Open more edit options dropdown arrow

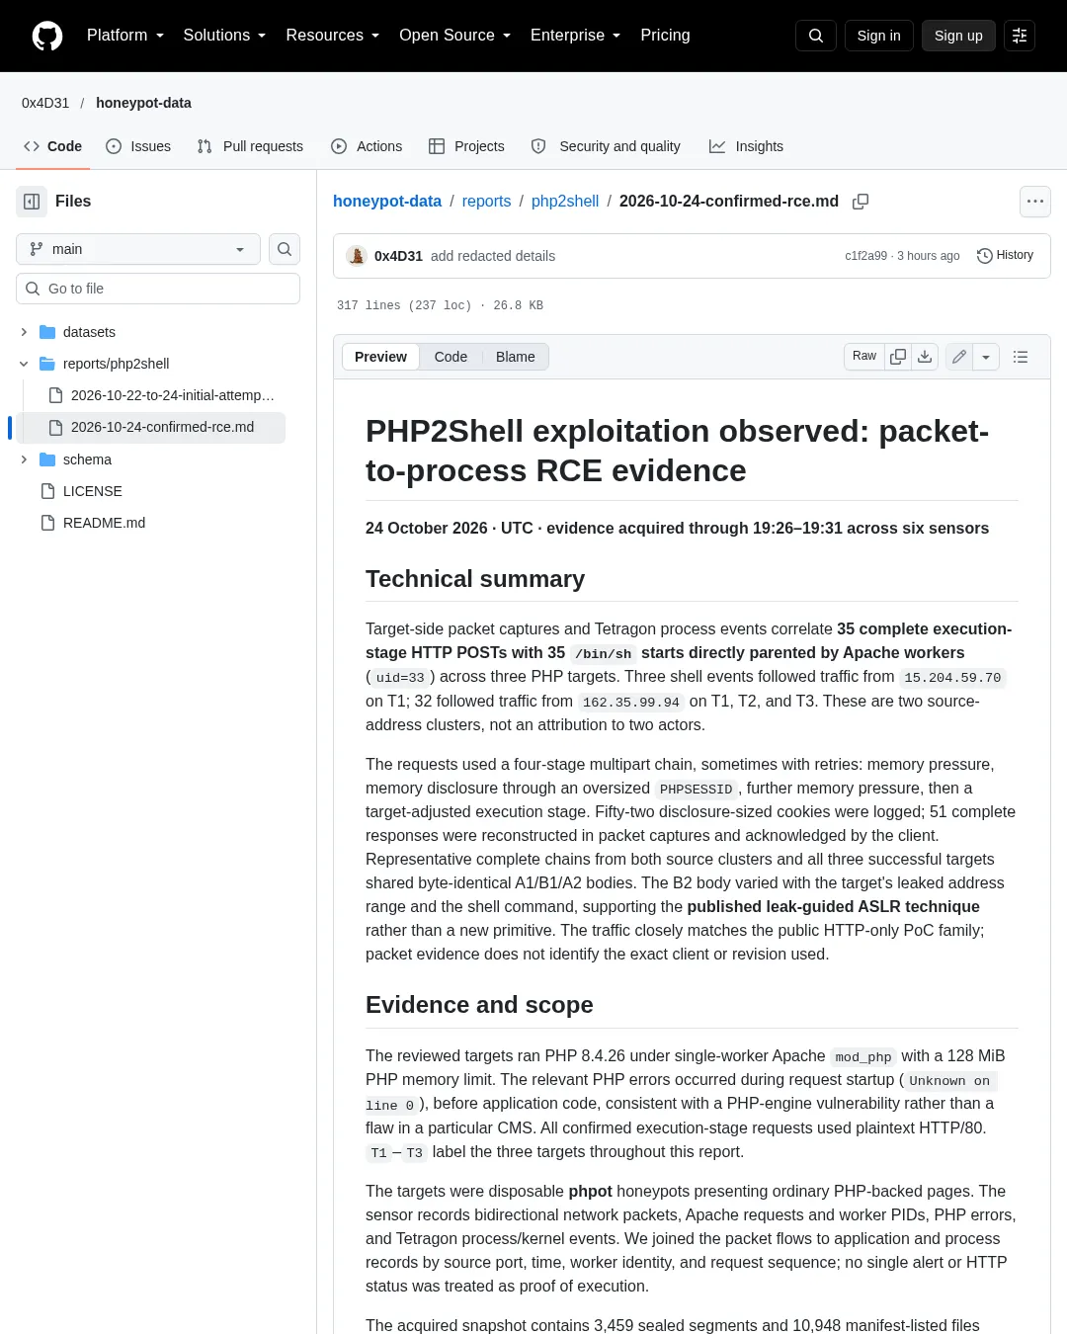tap(986, 357)
